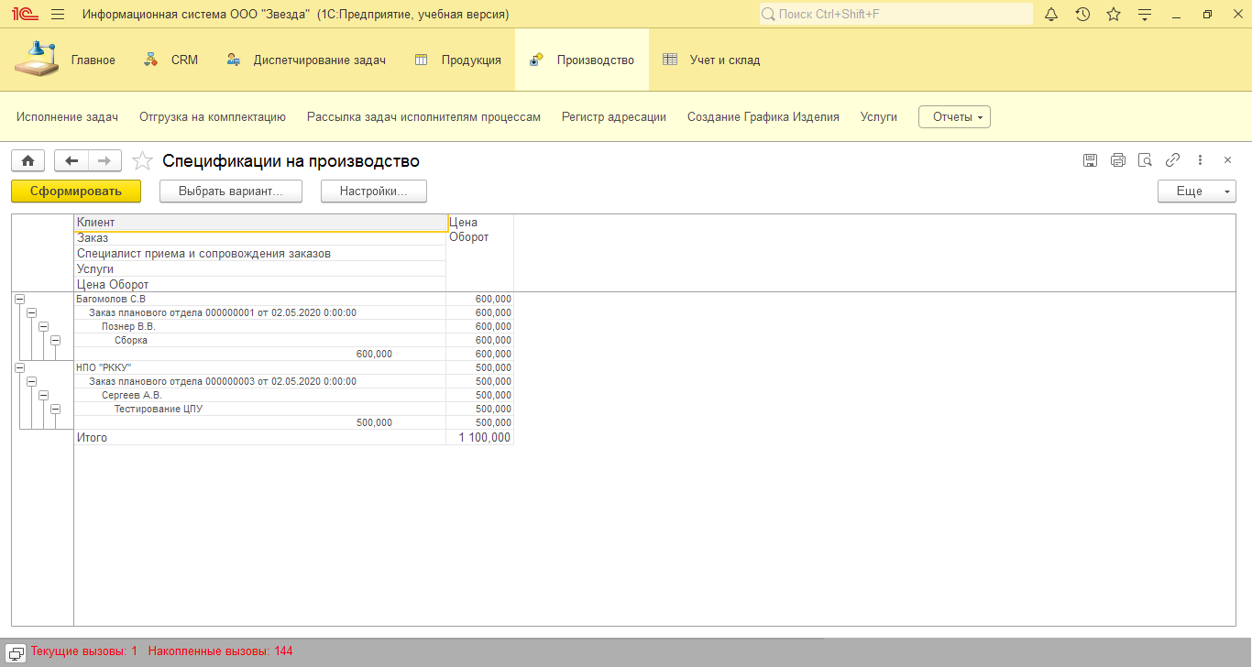
Task: Switch to the Учет и склад section
Action: pos(711,60)
